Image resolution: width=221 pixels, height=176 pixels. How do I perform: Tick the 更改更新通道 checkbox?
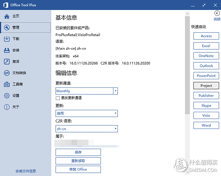[58, 98]
